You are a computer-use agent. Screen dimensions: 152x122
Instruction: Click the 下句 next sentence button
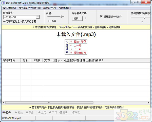click(x=53, y=112)
